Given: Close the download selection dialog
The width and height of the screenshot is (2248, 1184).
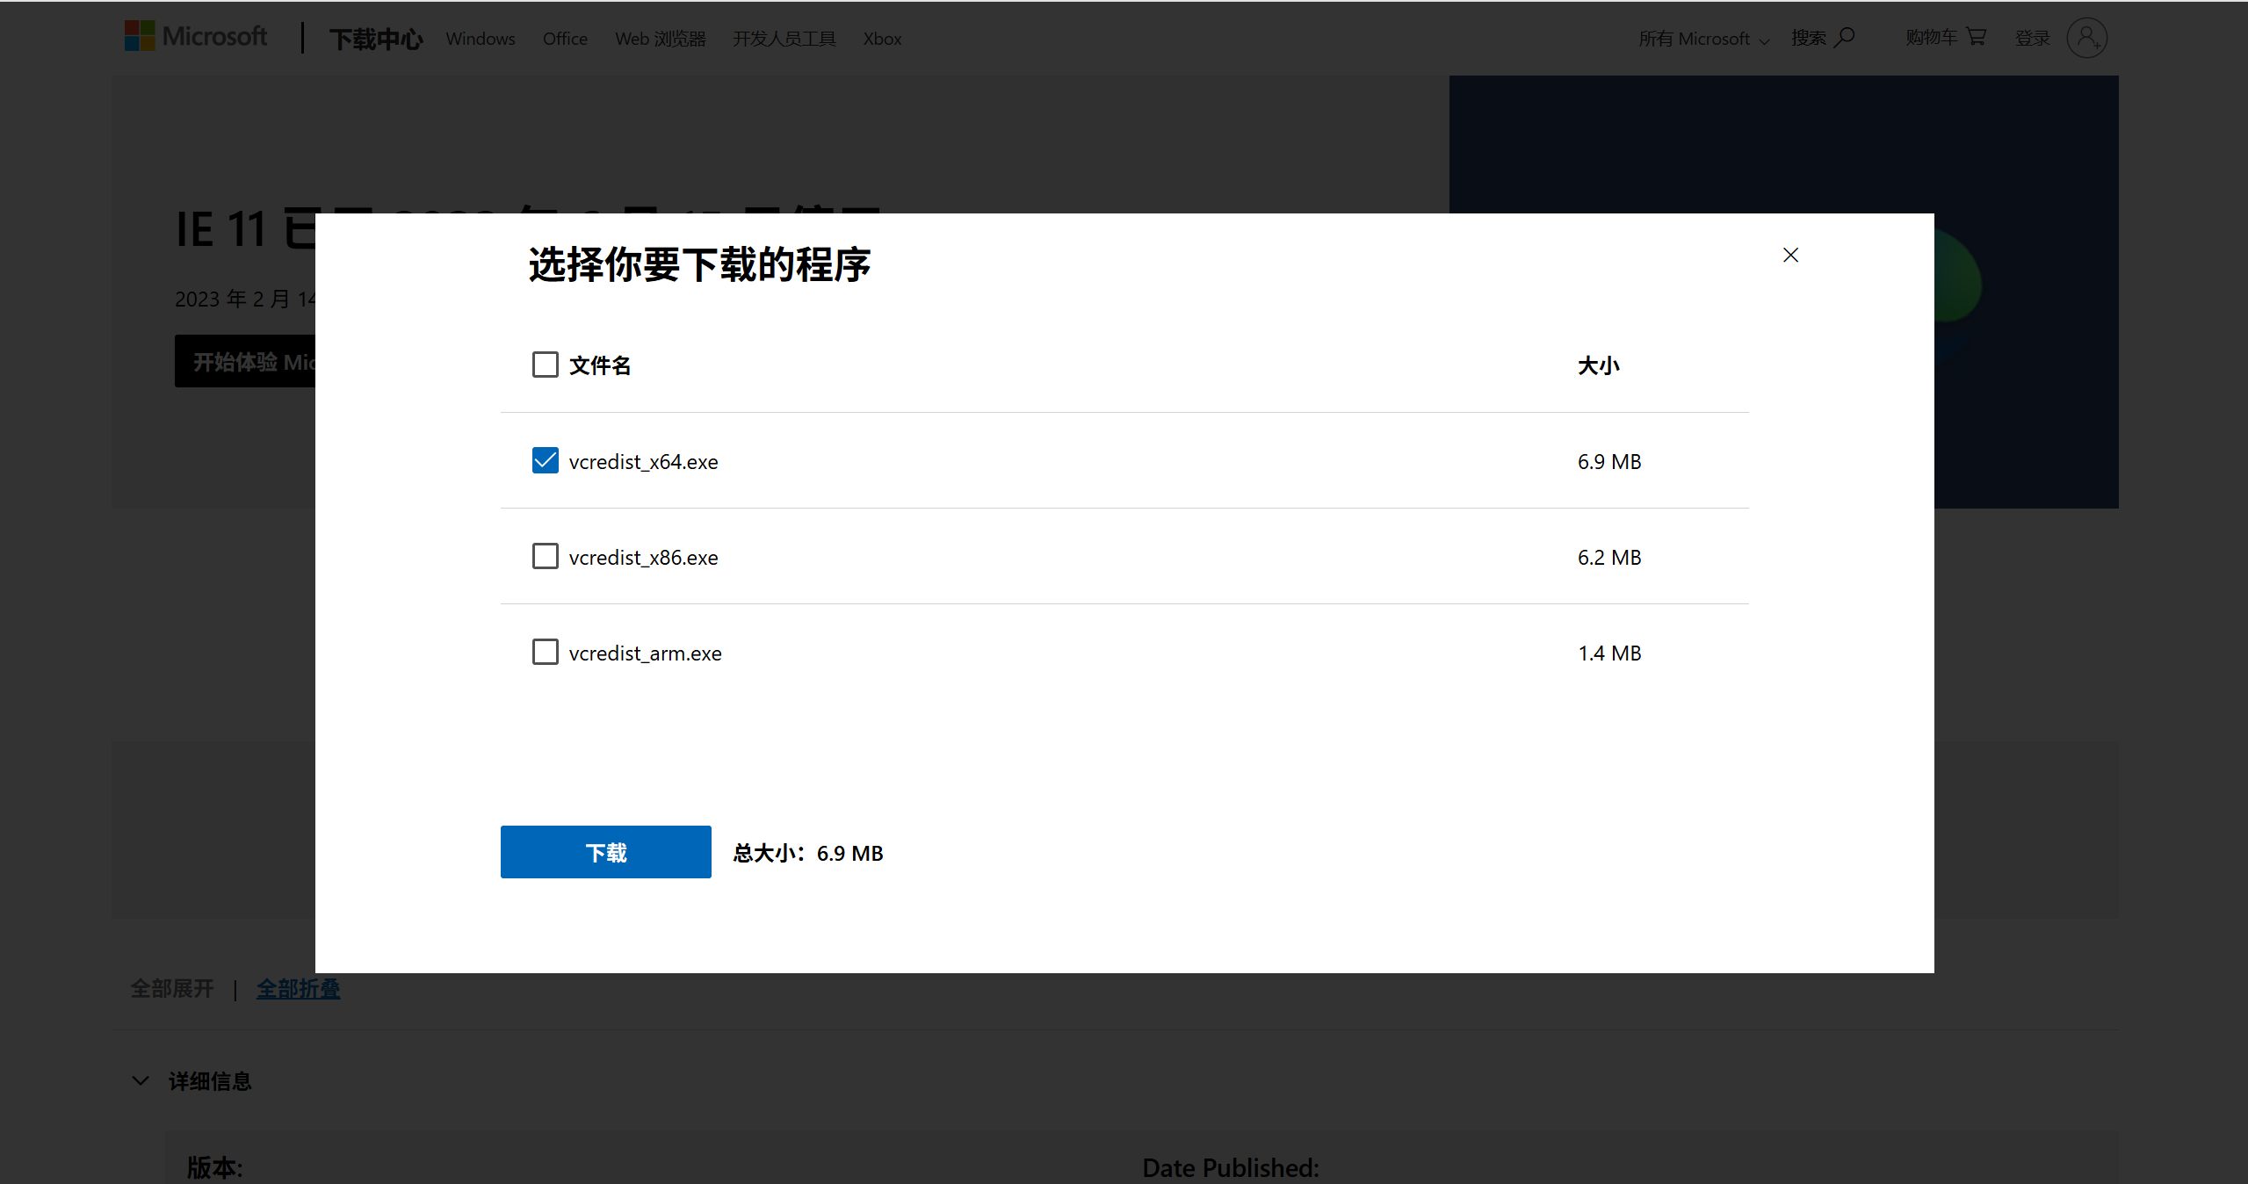Looking at the screenshot, I should click(1789, 255).
